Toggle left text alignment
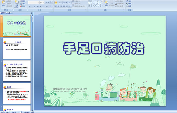Screen dimensions: 177x113 pyautogui.click(x=56, y=6)
